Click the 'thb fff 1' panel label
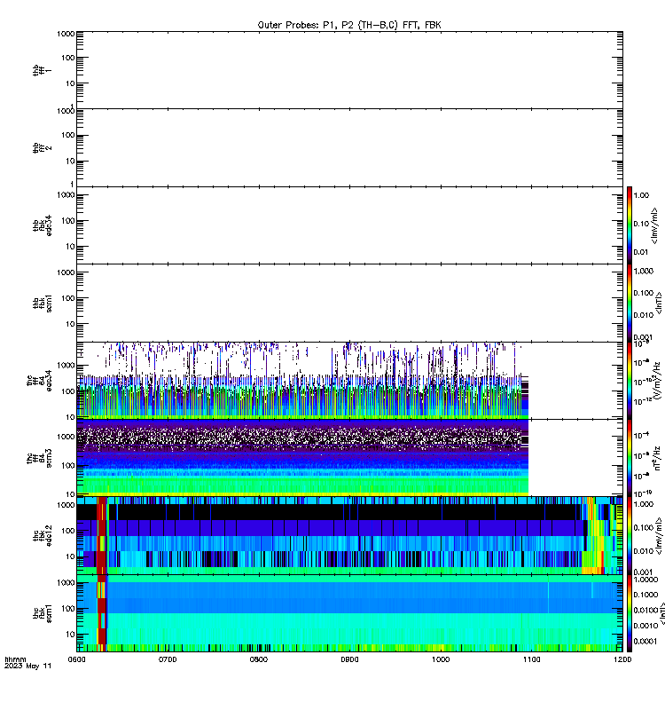 42,70
